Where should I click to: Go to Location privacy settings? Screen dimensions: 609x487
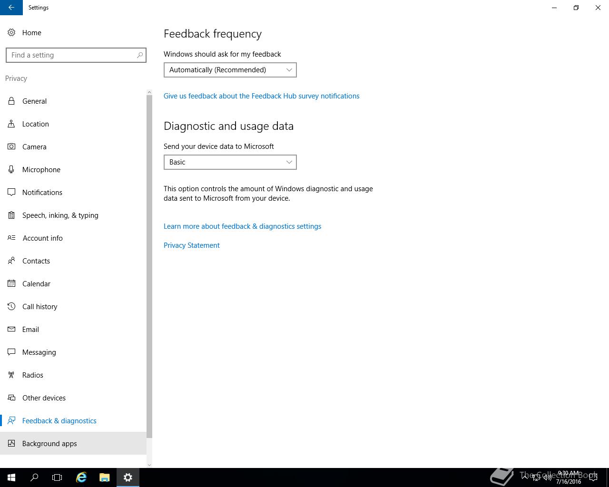point(73,124)
